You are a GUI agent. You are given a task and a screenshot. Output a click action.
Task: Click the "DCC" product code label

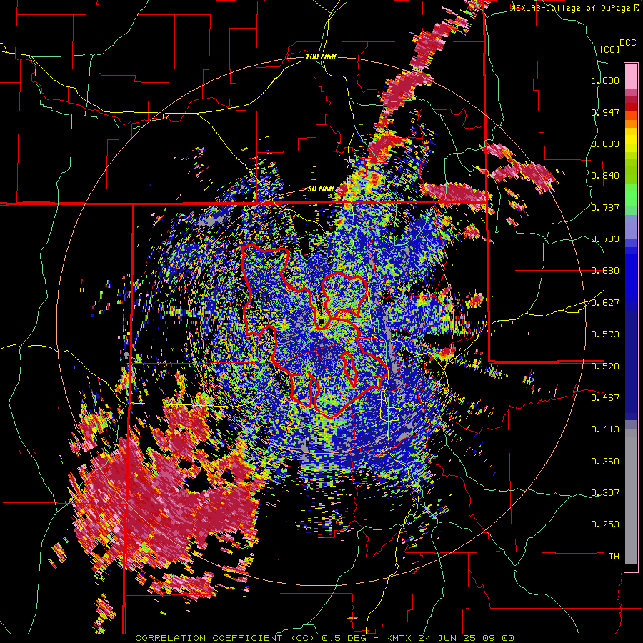[x=627, y=43]
